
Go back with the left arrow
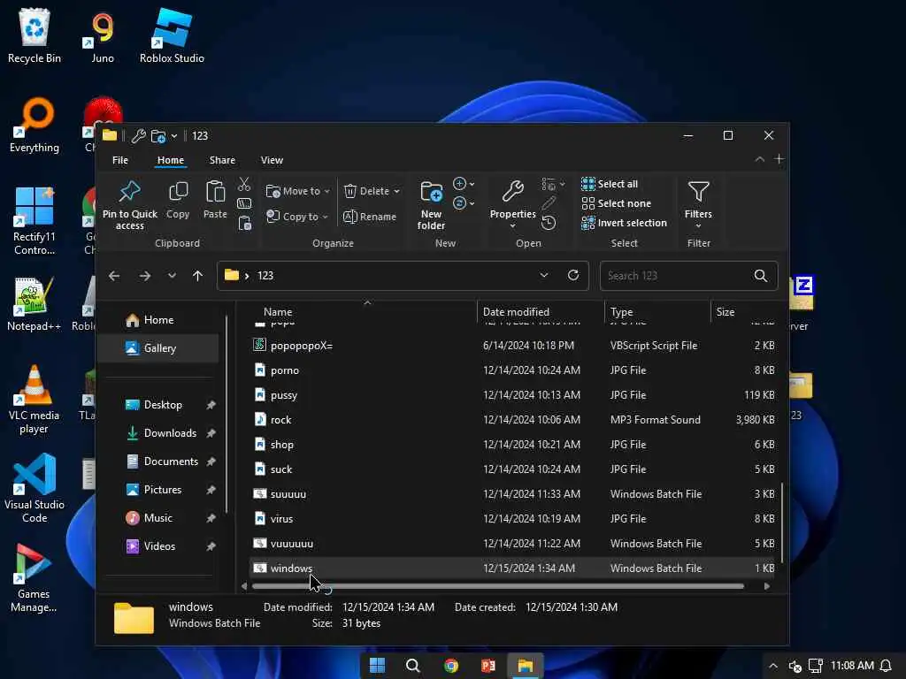click(114, 276)
